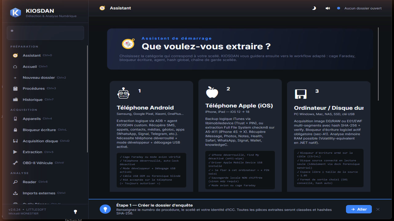Click the KIOSDAN hexagon logo
The image size is (394, 221).
coord(15,13)
